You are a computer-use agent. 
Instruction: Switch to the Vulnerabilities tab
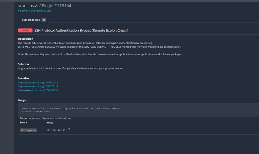31,20
